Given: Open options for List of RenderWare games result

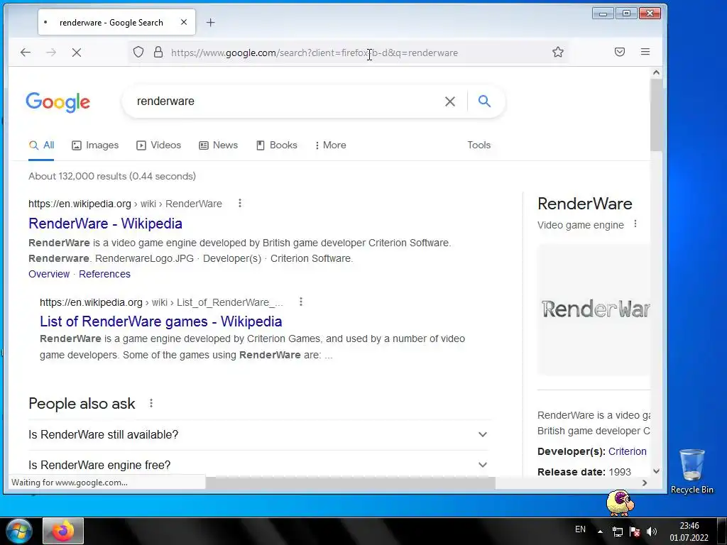Looking at the screenshot, I should [301, 302].
